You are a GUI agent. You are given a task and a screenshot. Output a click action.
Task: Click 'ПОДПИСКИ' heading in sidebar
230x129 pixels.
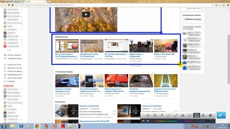click(8, 86)
